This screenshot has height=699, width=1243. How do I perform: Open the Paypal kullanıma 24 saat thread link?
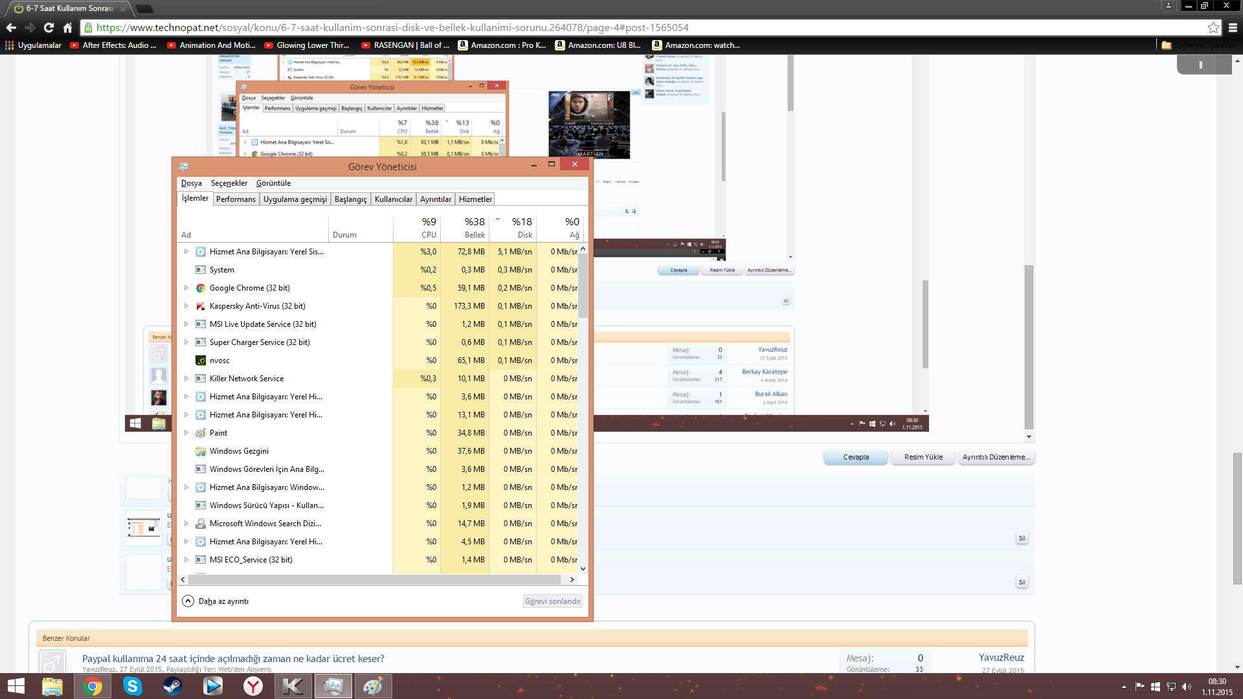pyautogui.click(x=233, y=659)
